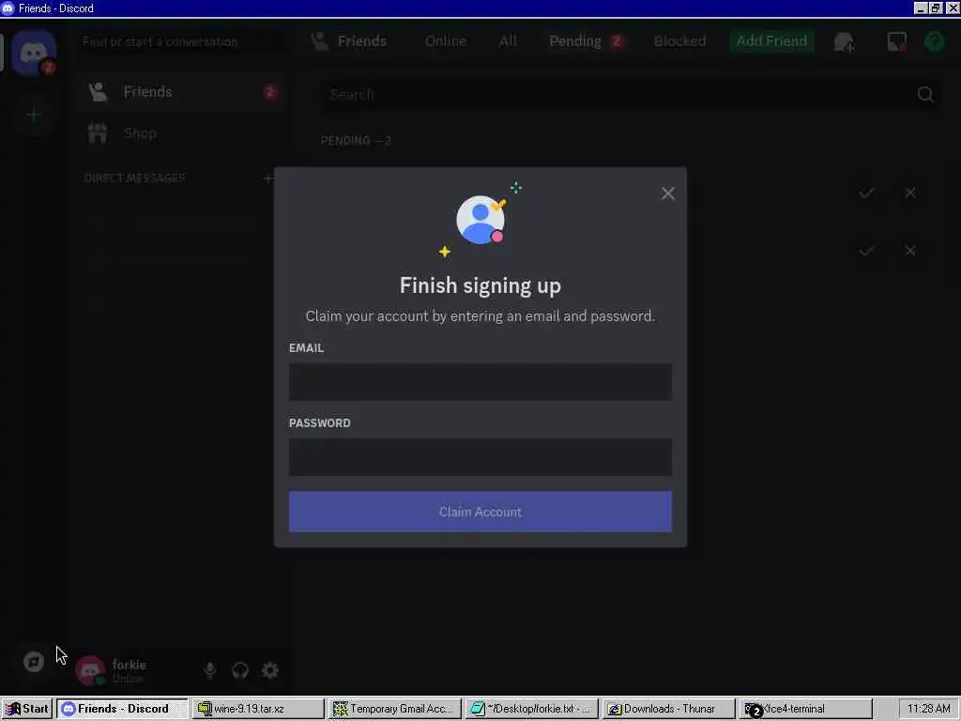Open the Shop in the sidebar
Screen dimensions: 961x721
(x=181, y=133)
